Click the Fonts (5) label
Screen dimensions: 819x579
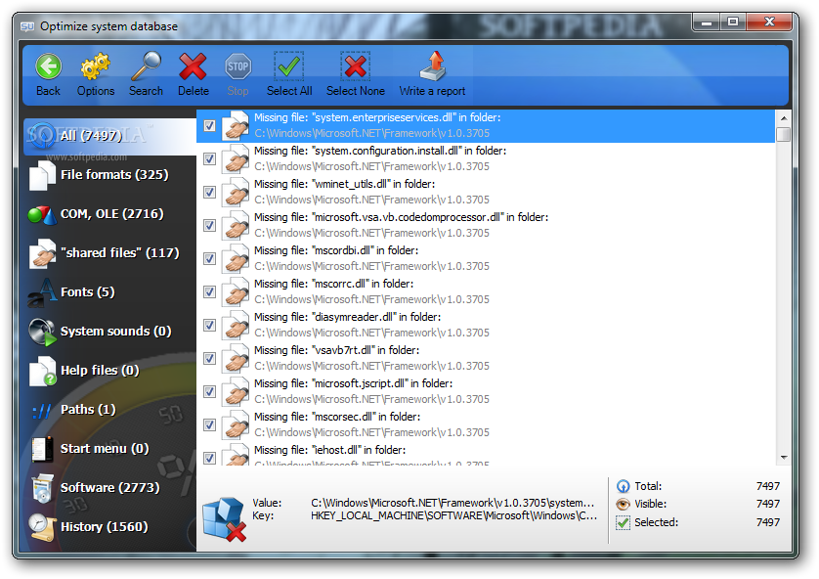[88, 292]
